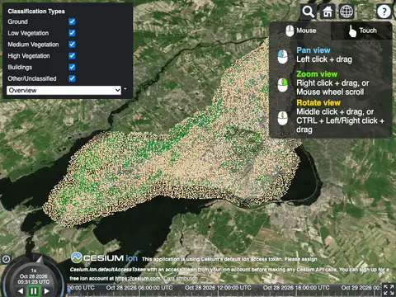The height and width of the screenshot is (297, 396).
Task: Toggle fullscreen with the arrows icon
Action: coord(389,290)
